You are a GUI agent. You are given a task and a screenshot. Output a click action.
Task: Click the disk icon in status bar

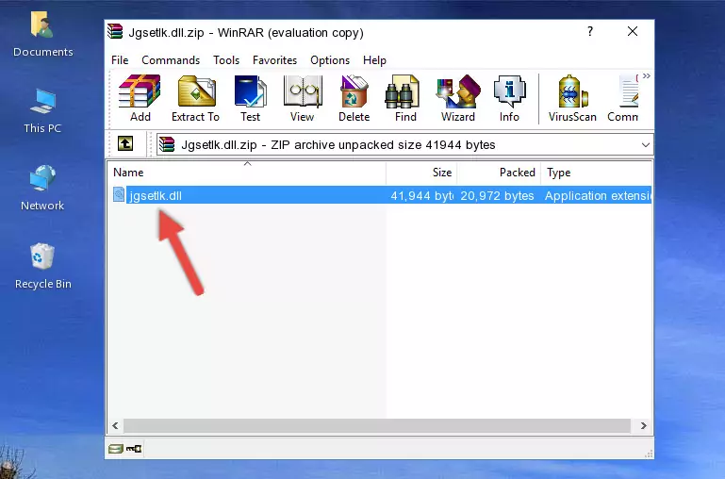(116, 449)
